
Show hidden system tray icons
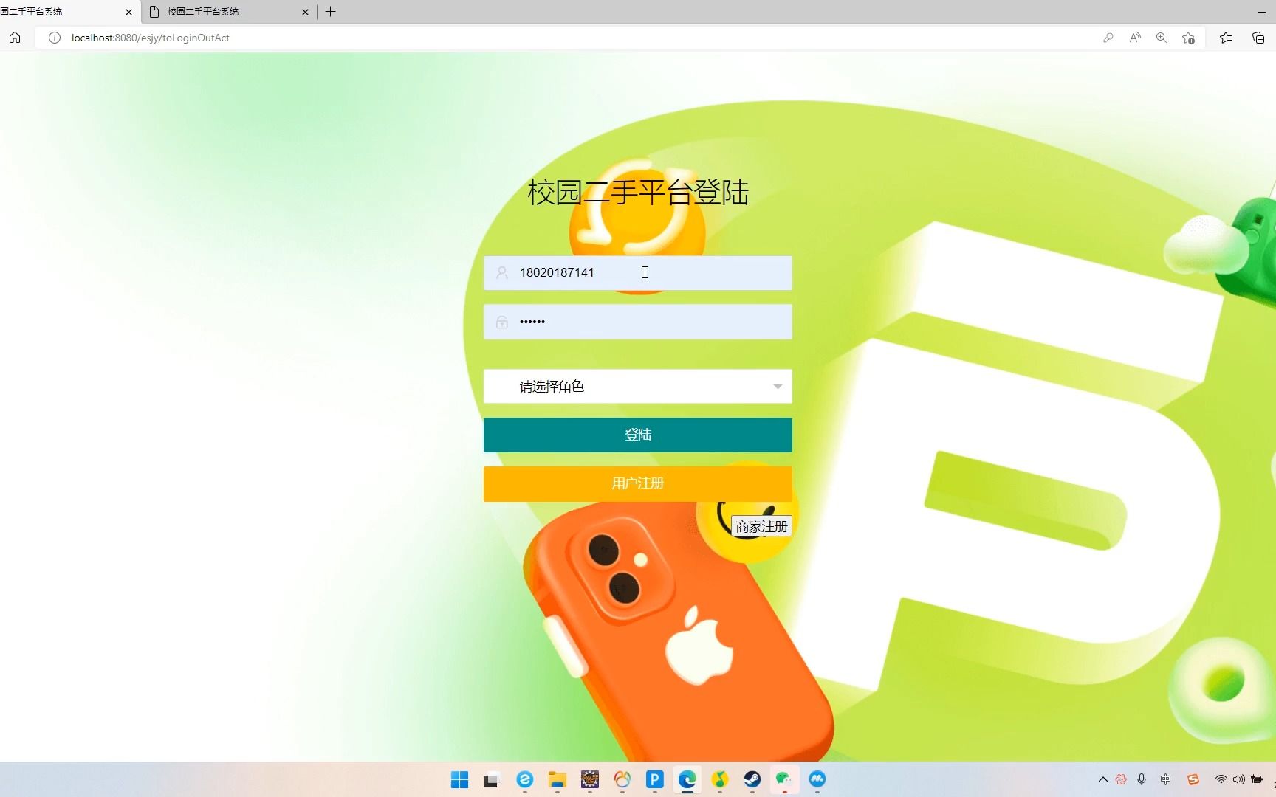(1102, 779)
